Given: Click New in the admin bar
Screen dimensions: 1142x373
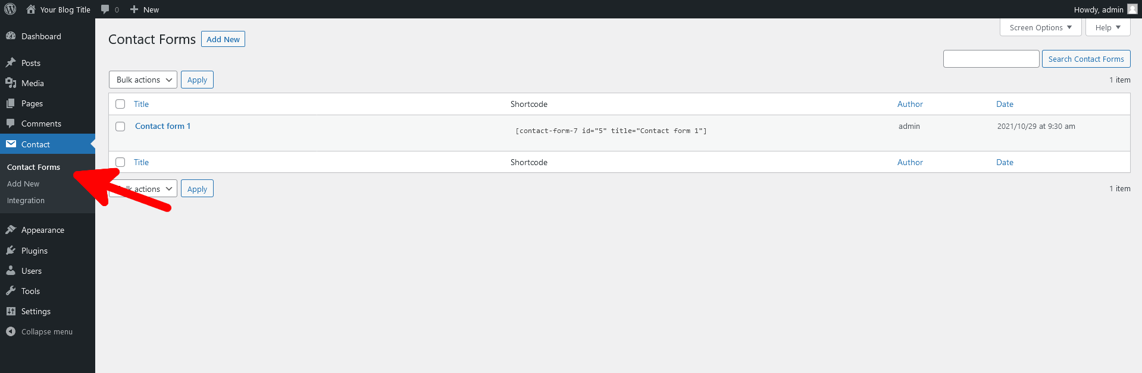Looking at the screenshot, I should pos(151,10).
